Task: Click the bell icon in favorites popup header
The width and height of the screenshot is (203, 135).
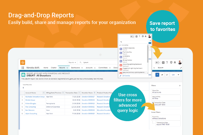Action: pyautogui.click(x=146, y=36)
